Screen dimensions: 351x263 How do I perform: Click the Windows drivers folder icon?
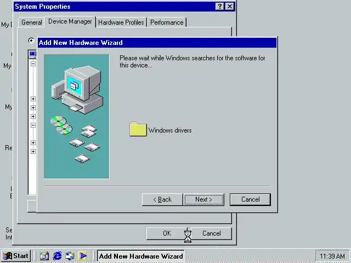(x=138, y=129)
